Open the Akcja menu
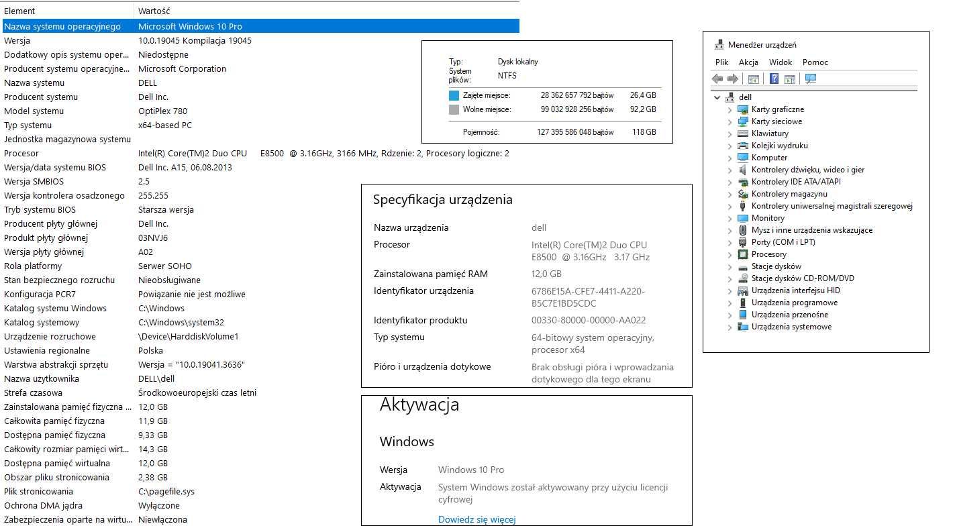 pyautogui.click(x=748, y=62)
